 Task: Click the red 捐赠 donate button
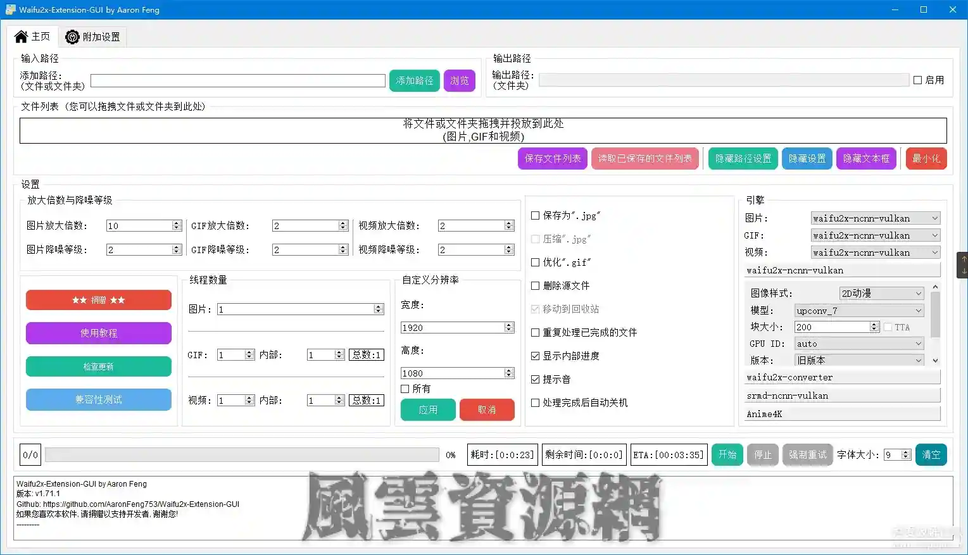point(99,300)
